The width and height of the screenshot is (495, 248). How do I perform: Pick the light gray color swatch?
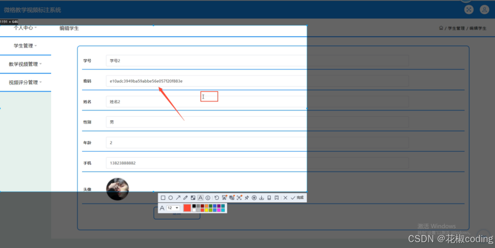(x=198, y=210)
